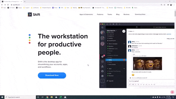The height and width of the screenshot is (99, 176).
Task: Click the blue Download Now button
Action: click(x=52, y=75)
